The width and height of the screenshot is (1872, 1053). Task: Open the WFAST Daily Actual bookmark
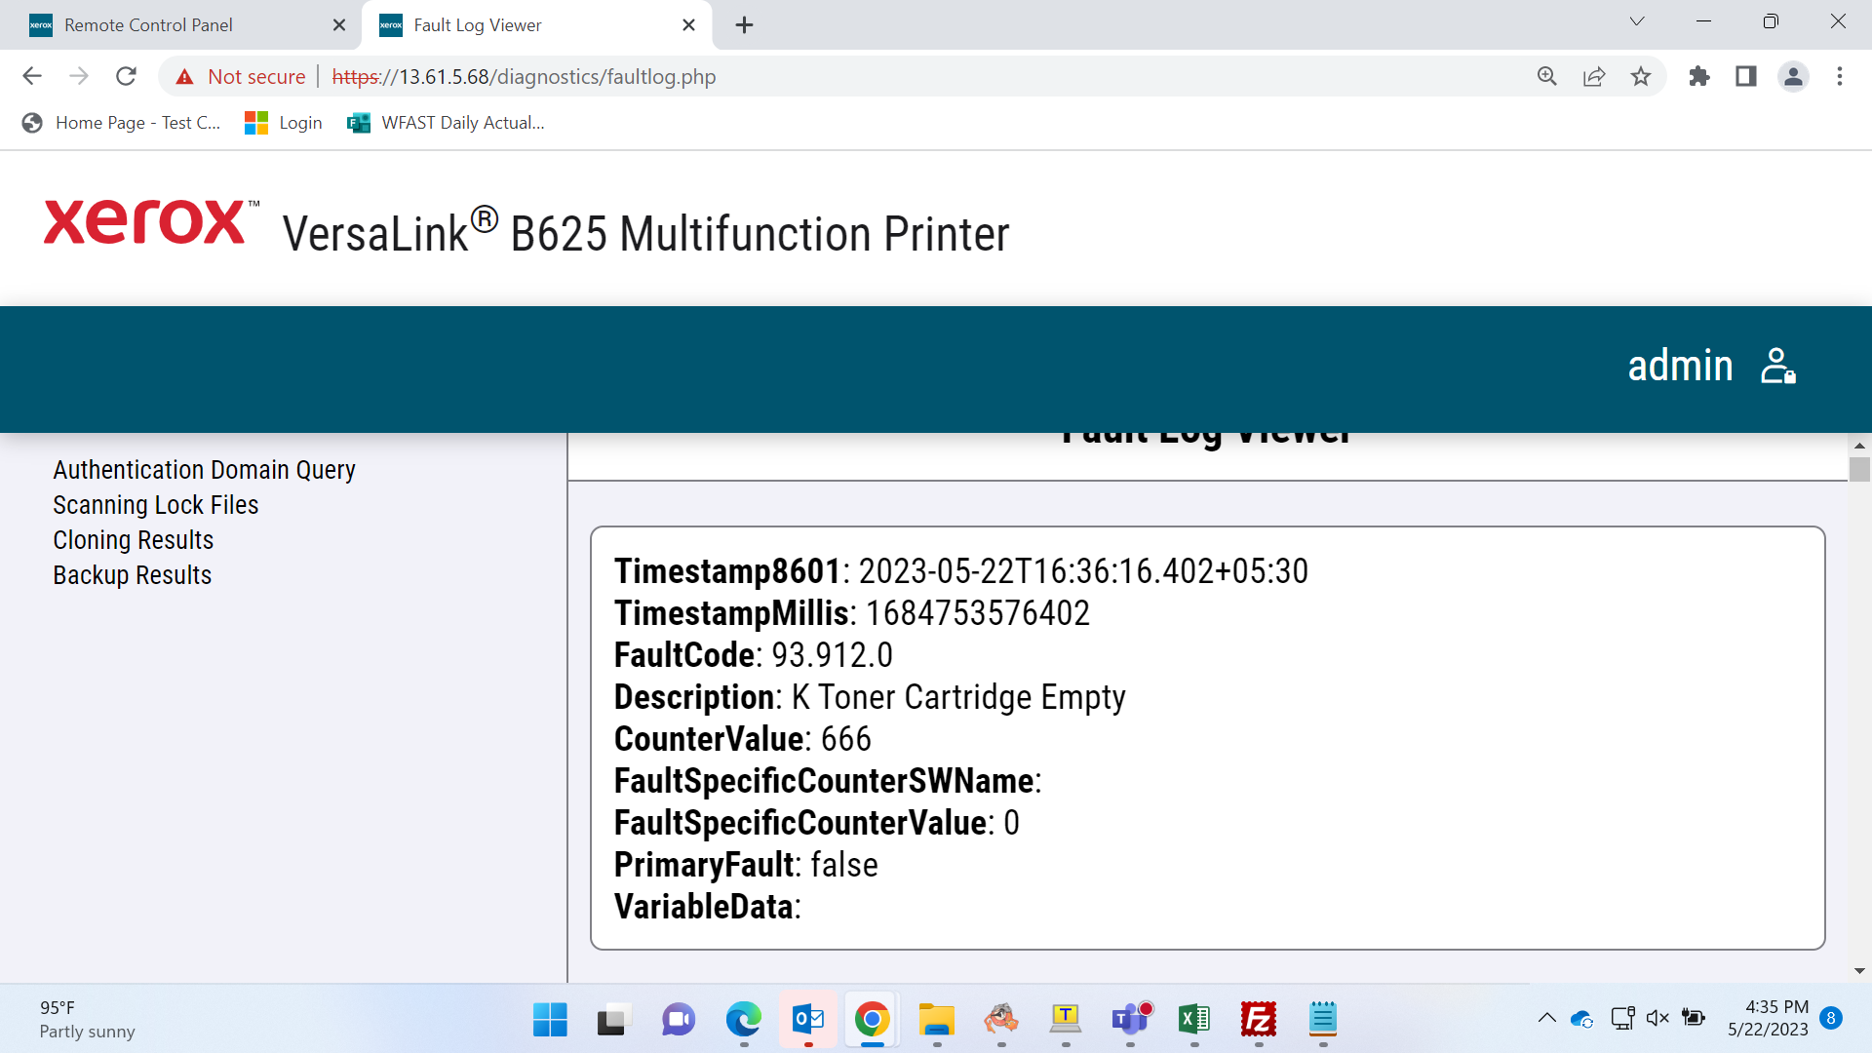446,123
